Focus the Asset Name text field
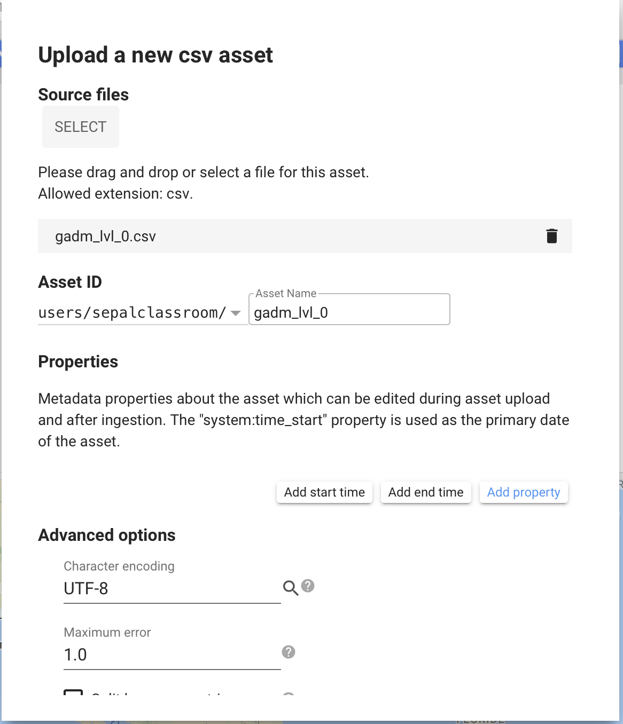This screenshot has height=724, width=623. pos(349,312)
